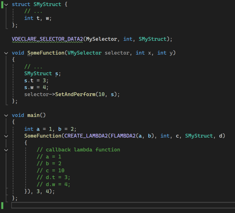Select the VMySelector parameter type
Screen dimensions: 235x213
click(84, 53)
